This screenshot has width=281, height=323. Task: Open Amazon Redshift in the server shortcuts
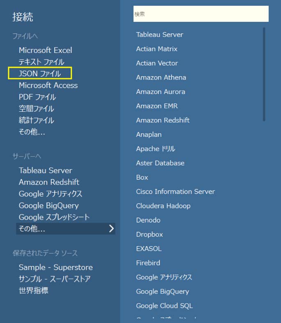[49, 182]
